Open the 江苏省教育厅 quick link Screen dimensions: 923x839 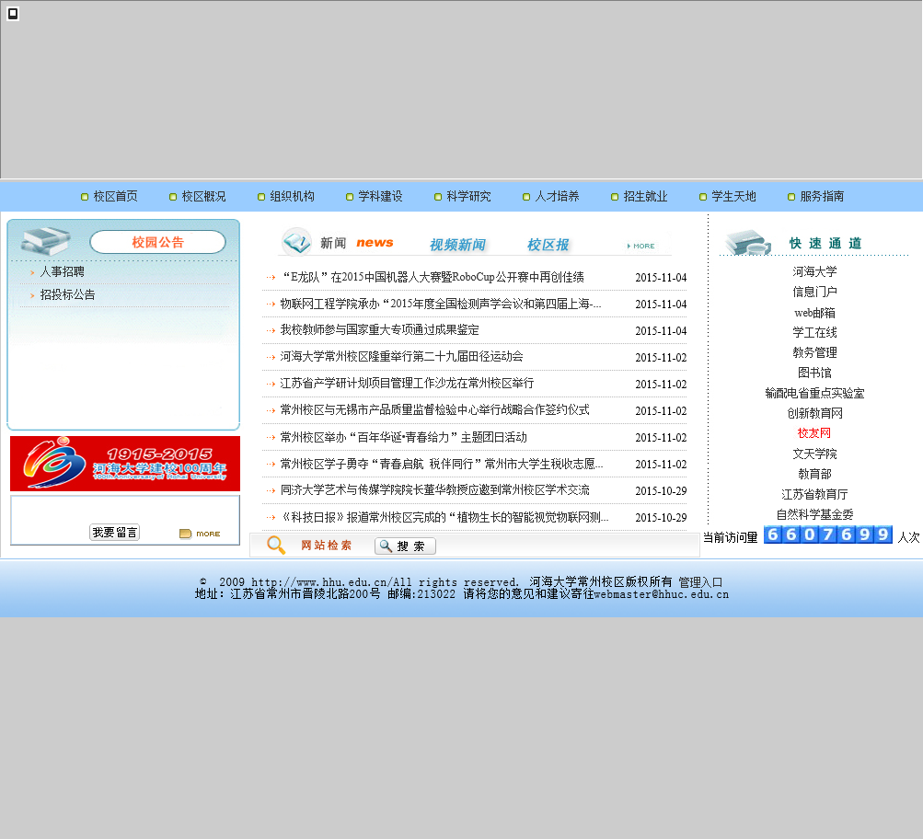pyautogui.click(x=814, y=494)
